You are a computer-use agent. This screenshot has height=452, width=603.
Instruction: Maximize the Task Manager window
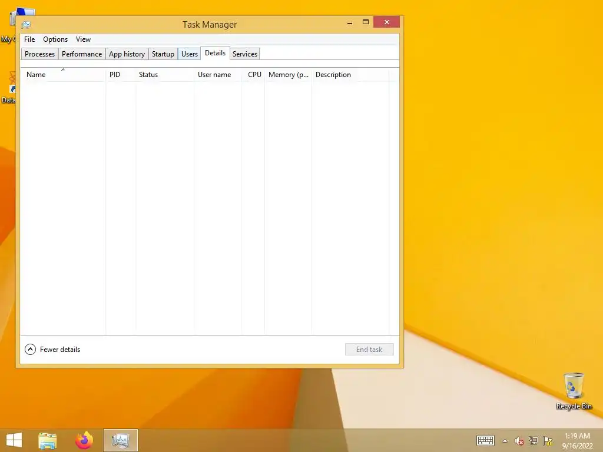pos(366,22)
